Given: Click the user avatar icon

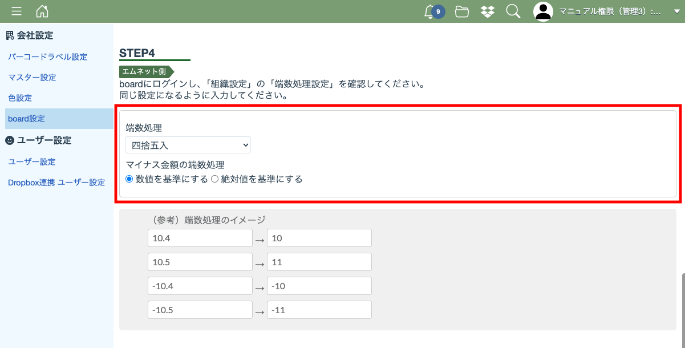Looking at the screenshot, I should coord(543,11).
